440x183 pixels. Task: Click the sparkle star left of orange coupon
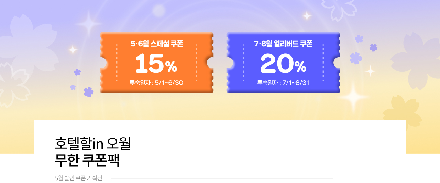(x=73, y=50)
